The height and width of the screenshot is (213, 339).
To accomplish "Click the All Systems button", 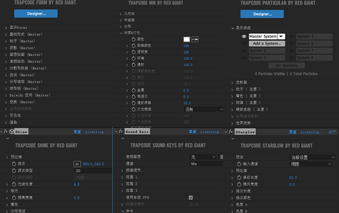I will (x=287, y=65).
